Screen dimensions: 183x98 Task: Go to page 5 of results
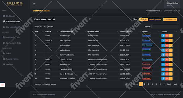coord(156,84)
